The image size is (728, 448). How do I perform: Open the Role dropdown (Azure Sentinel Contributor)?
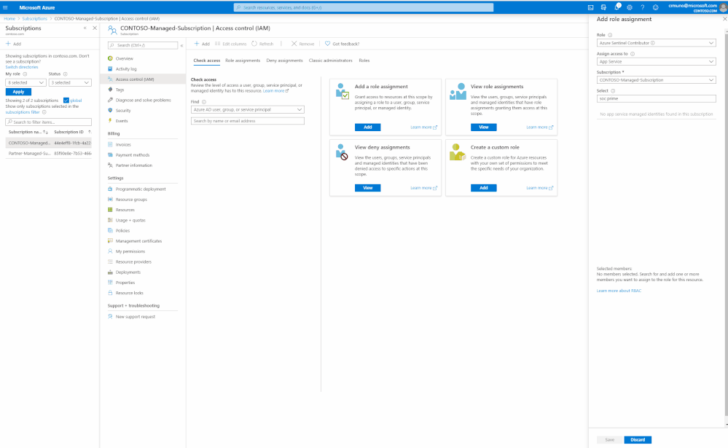pyautogui.click(x=656, y=43)
